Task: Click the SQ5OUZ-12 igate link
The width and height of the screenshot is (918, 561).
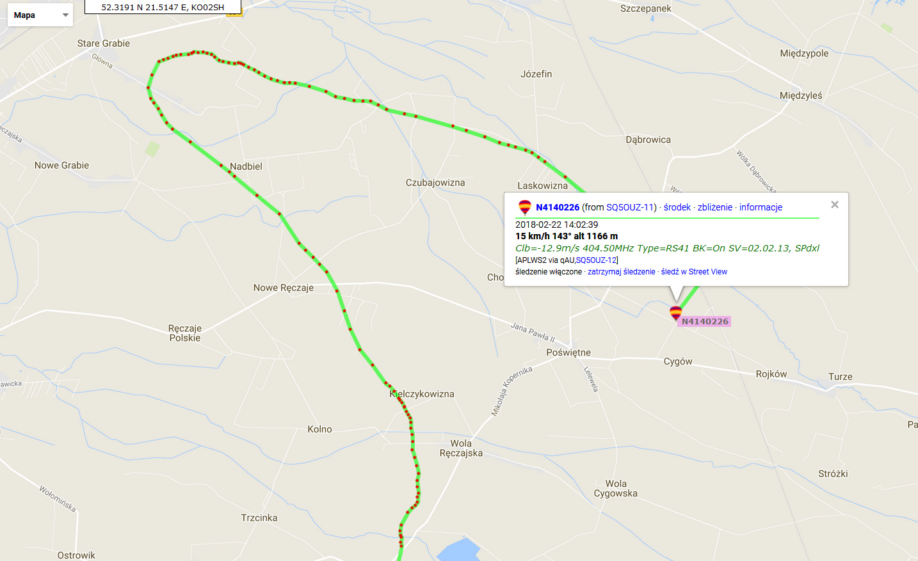Action: point(596,260)
